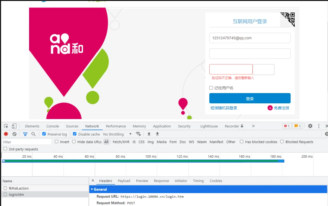Show the Timing tab of request
The image size is (328, 206).
click(x=198, y=181)
